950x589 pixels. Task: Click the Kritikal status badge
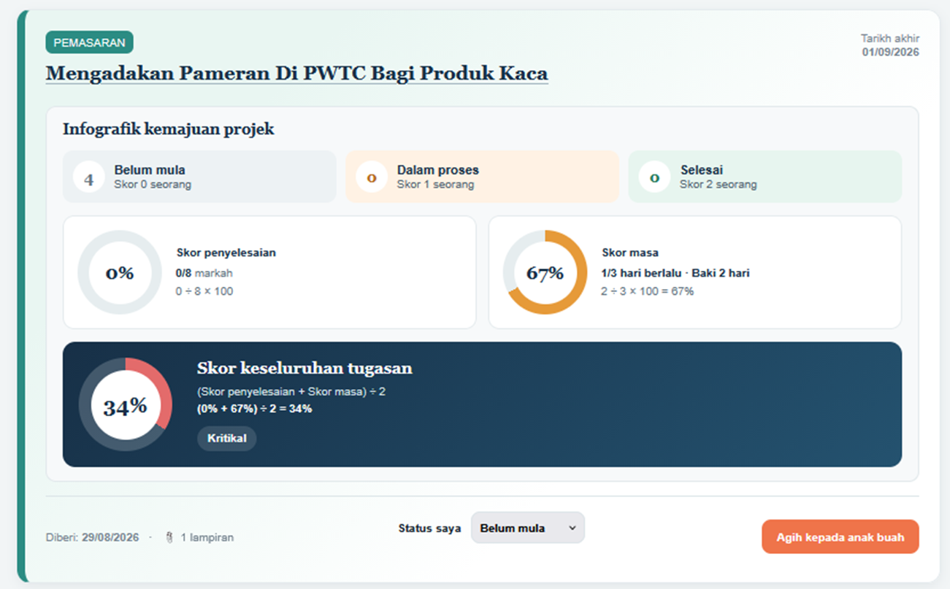click(226, 439)
